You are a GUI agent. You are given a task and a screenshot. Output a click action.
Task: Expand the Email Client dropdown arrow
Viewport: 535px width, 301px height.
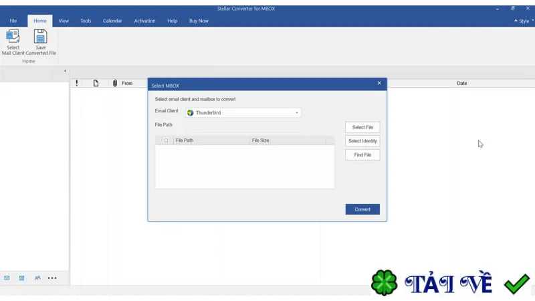point(297,112)
